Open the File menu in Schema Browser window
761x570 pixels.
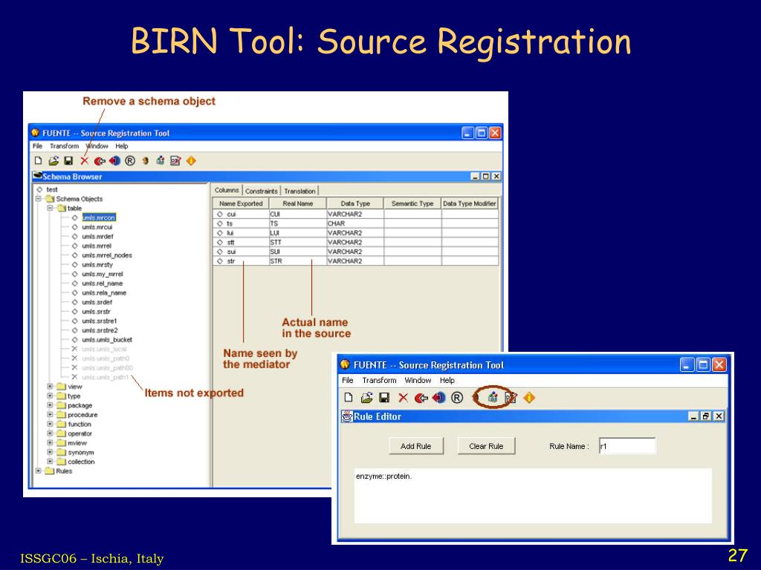click(x=37, y=146)
